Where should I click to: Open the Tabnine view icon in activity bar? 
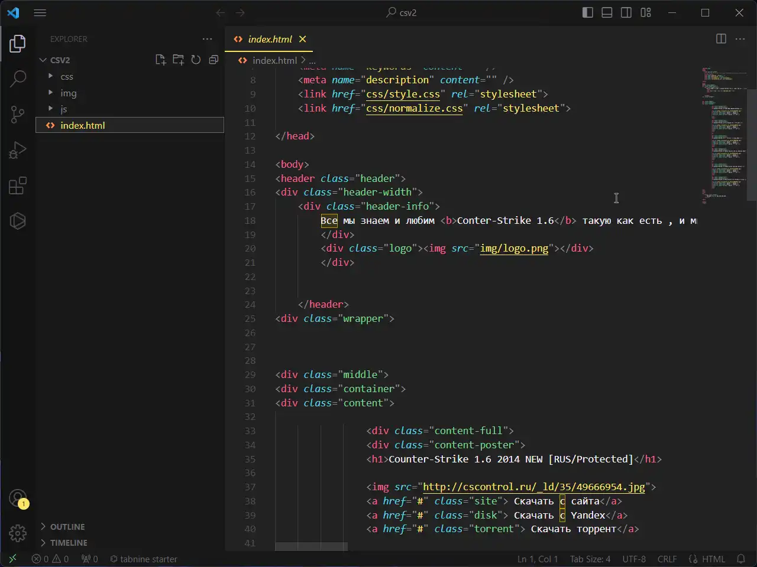pos(18,221)
